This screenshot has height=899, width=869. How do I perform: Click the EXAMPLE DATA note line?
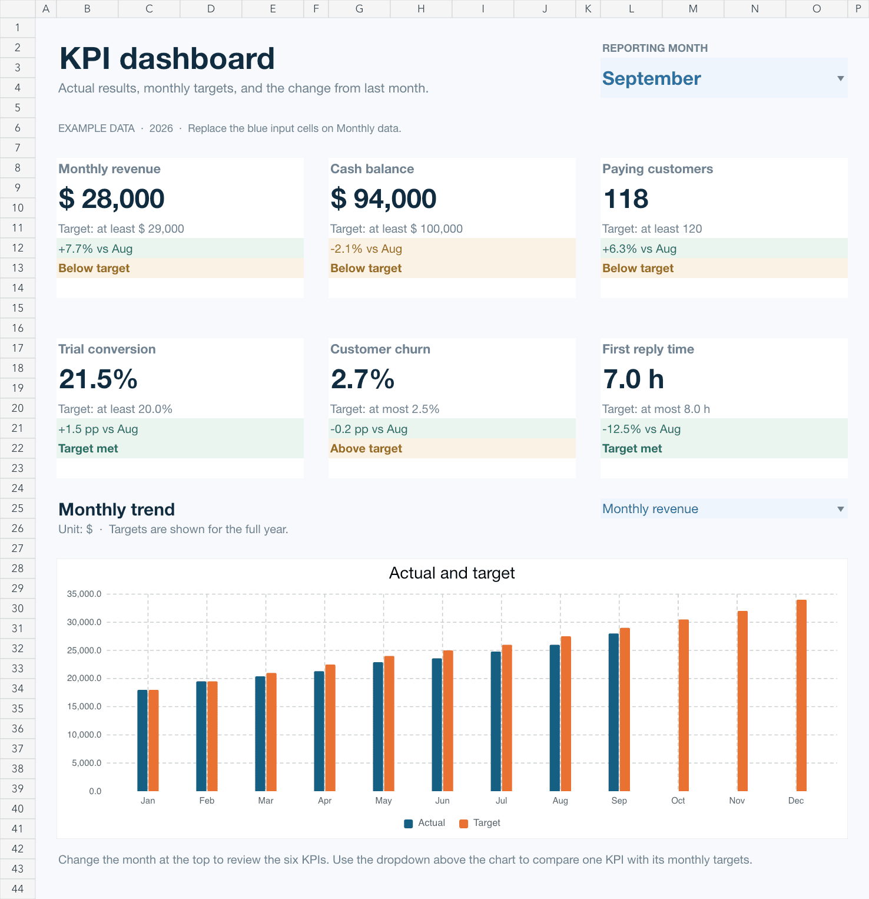click(230, 128)
